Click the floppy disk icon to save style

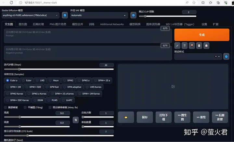click(x=206, y=46)
